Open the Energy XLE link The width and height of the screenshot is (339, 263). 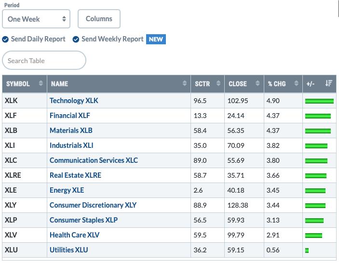(67, 190)
